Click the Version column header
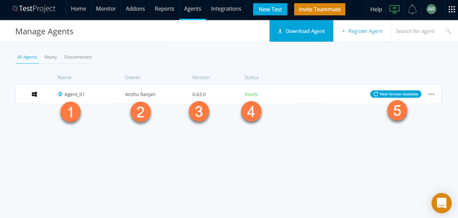The image size is (458, 218). [x=201, y=77]
